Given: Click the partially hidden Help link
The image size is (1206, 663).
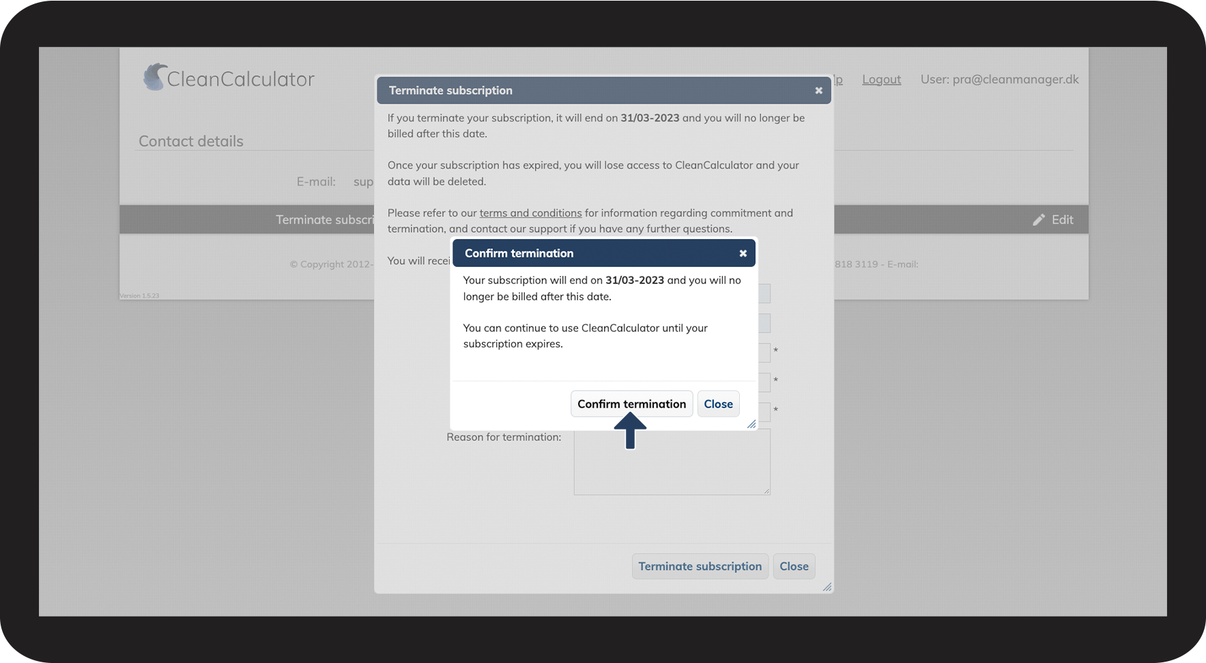Looking at the screenshot, I should pos(838,80).
